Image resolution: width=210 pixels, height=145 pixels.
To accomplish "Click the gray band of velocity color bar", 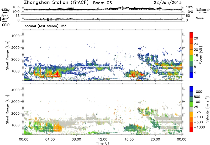I will point(191,109).
